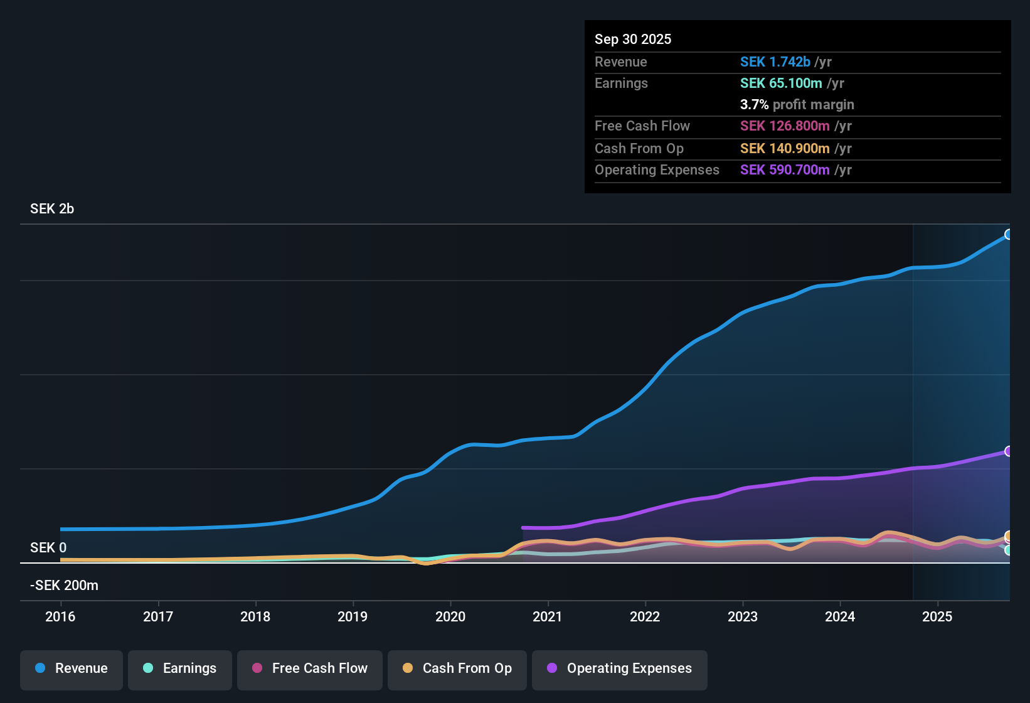
Task: Click the Cash From Op endpoint marker
Action: (x=1009, y=537)
